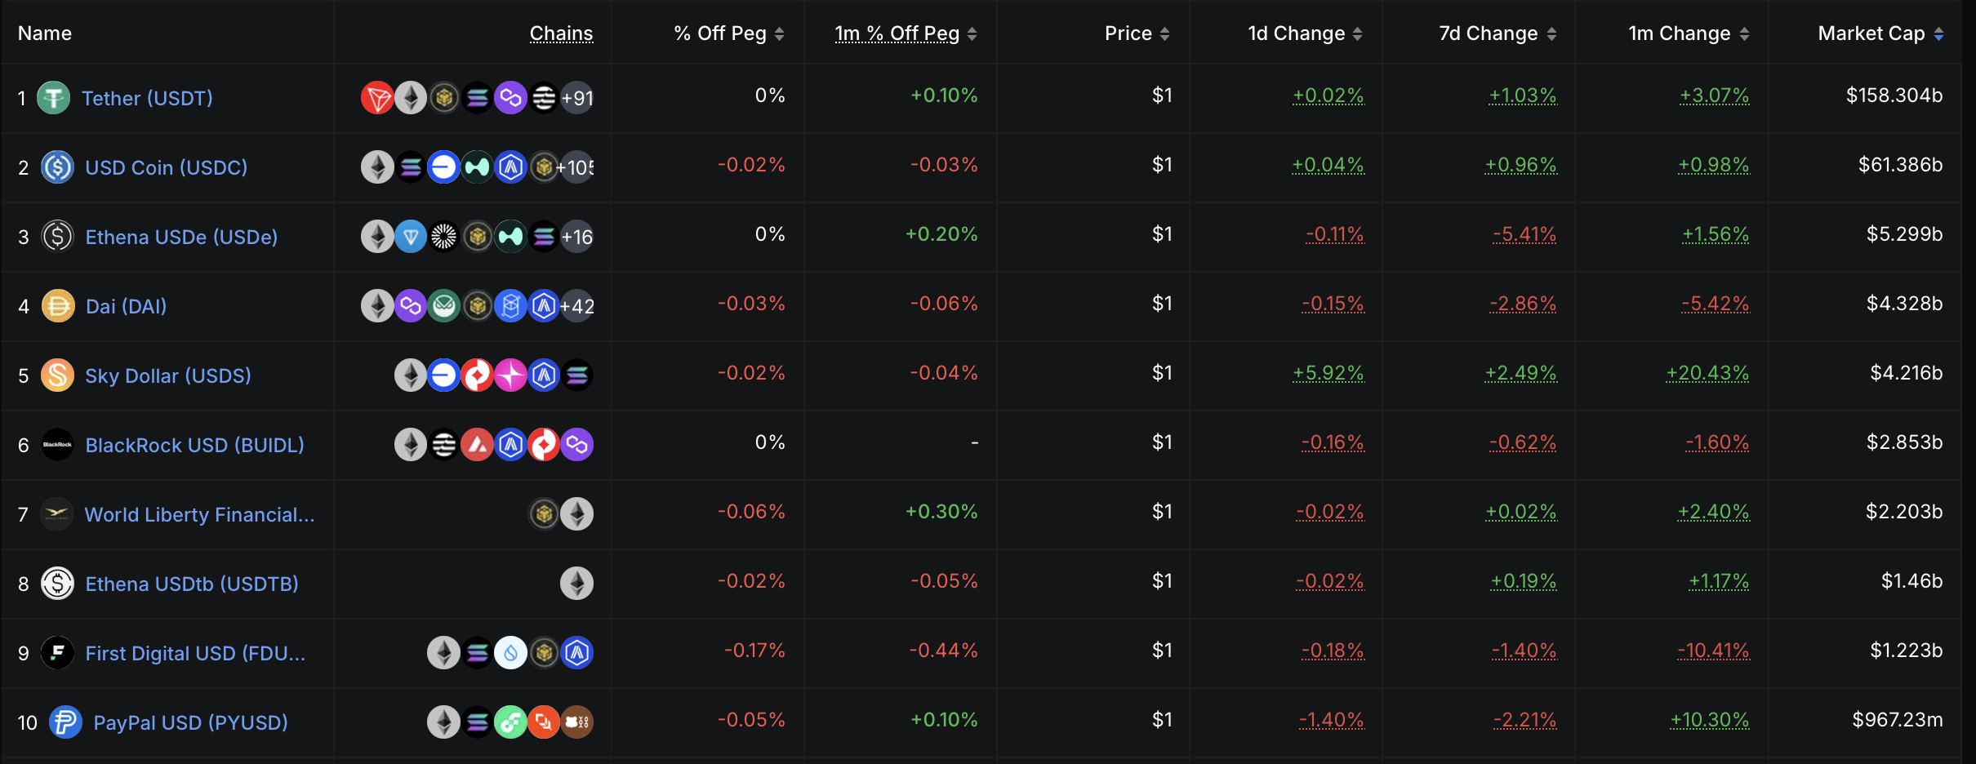Image resolution: width=1976 pixels, height=764 pixels.
Task: Sort table by % Off Peg column
Action: 728,33
